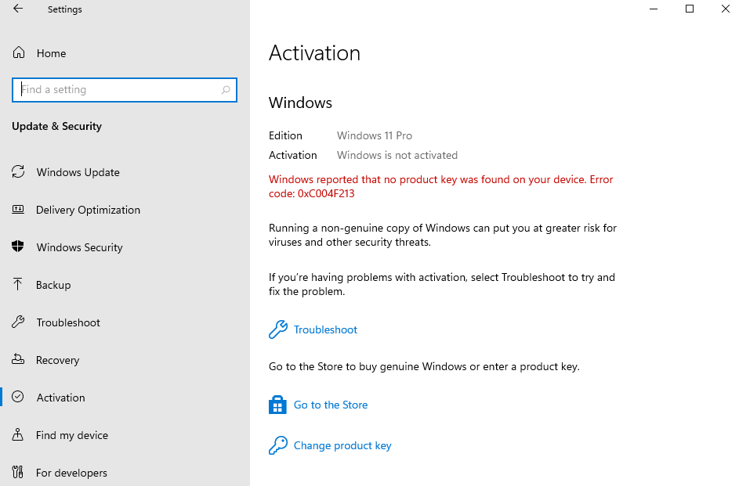The height and width of the screenshot is (486, 739).
Task: Click the Recovery icon in sidebar
Action: [x=18, y=359]
